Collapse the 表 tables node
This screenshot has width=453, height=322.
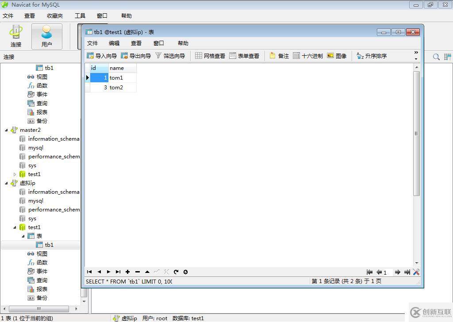point(23,236)
